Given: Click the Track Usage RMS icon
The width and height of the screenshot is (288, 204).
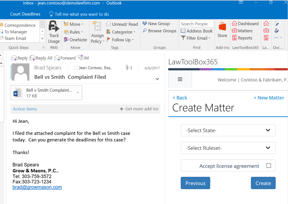Looking at the screenshot, I should pos(54,26).
